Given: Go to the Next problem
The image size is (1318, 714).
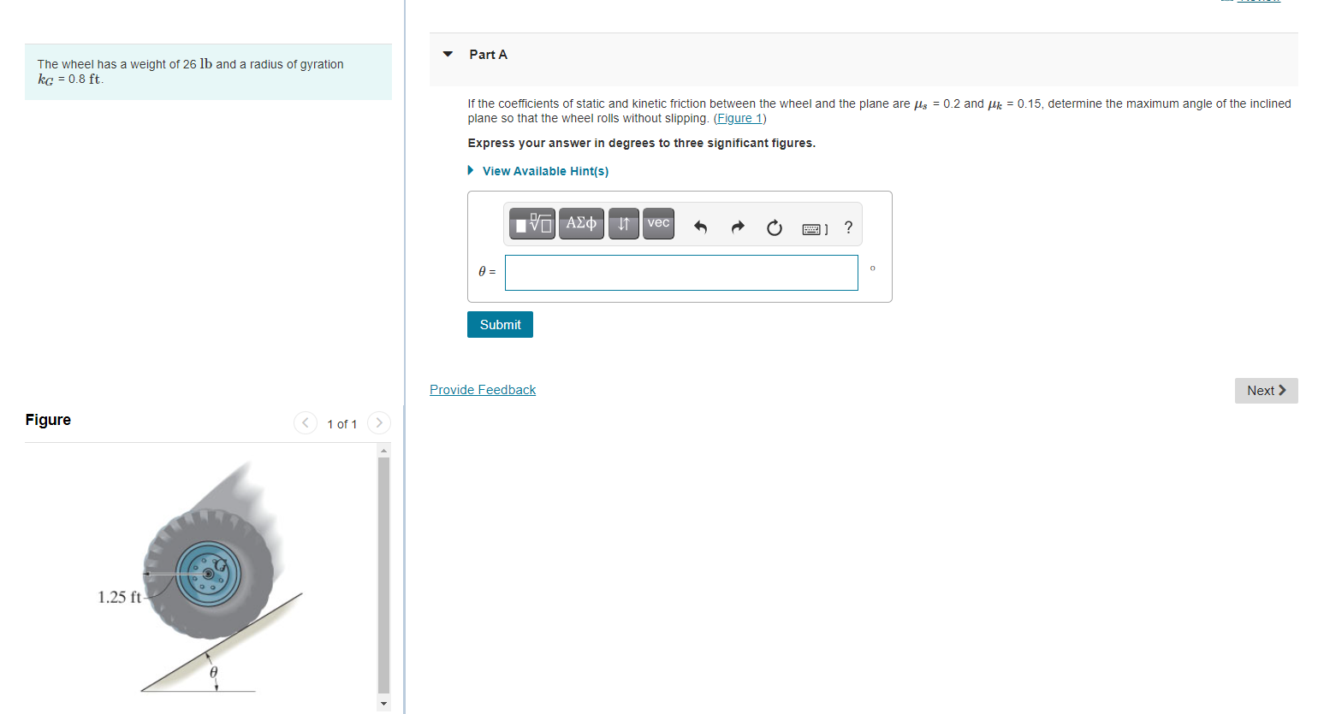Looking at the screenshot, I should click(1267, 391).
